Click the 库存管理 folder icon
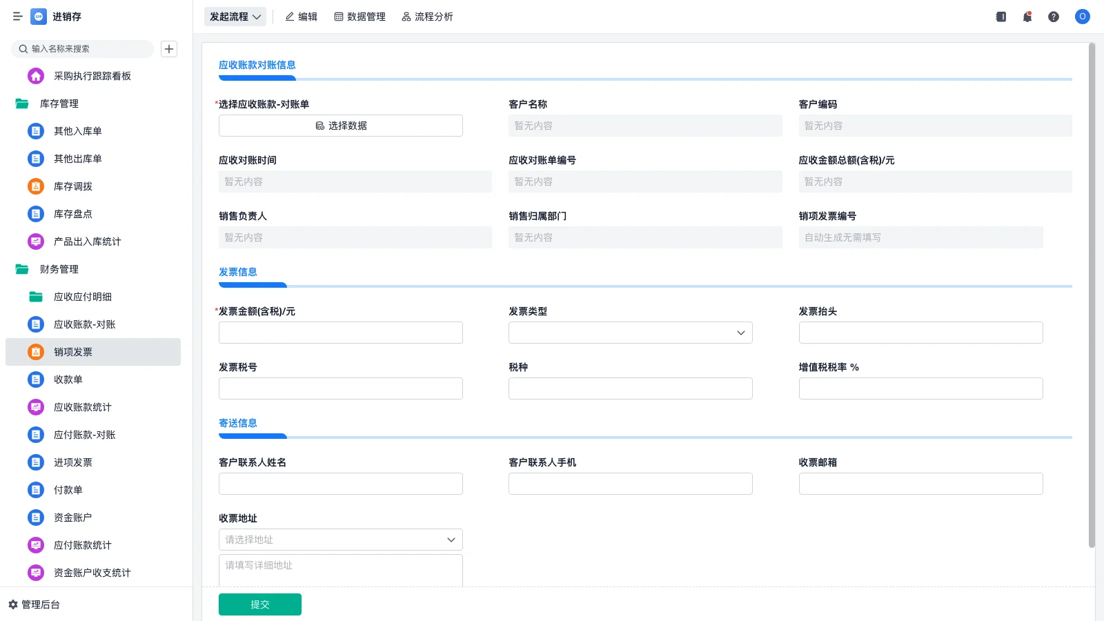The height and width of the screenshot is (621, 1104). 22,103
